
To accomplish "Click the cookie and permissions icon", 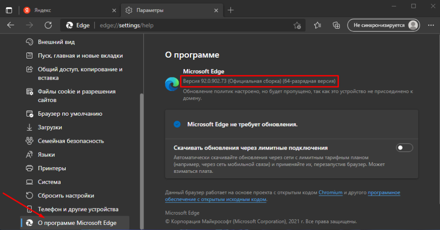I will point(30,92).
